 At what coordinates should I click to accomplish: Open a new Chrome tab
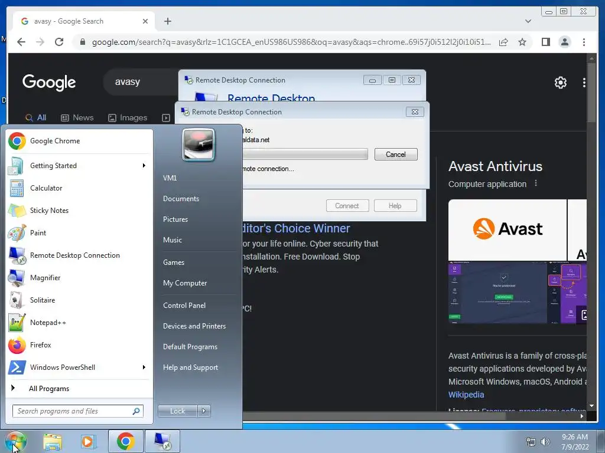[x=167, y=21]
